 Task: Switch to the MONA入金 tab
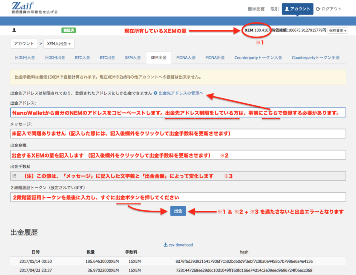[186, 58]
